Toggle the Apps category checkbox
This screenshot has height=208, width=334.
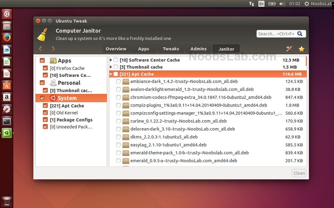point(42,61)
